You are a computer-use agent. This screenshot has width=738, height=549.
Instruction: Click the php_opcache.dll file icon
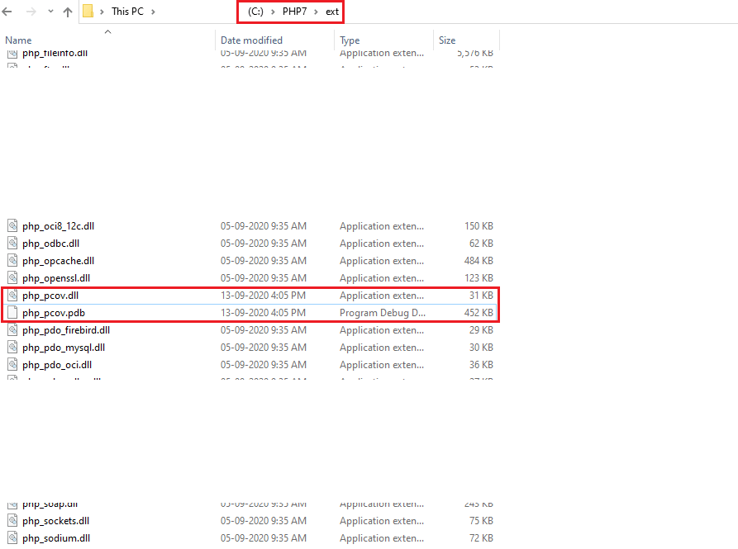pyautogui.click(x=12, y=261)
